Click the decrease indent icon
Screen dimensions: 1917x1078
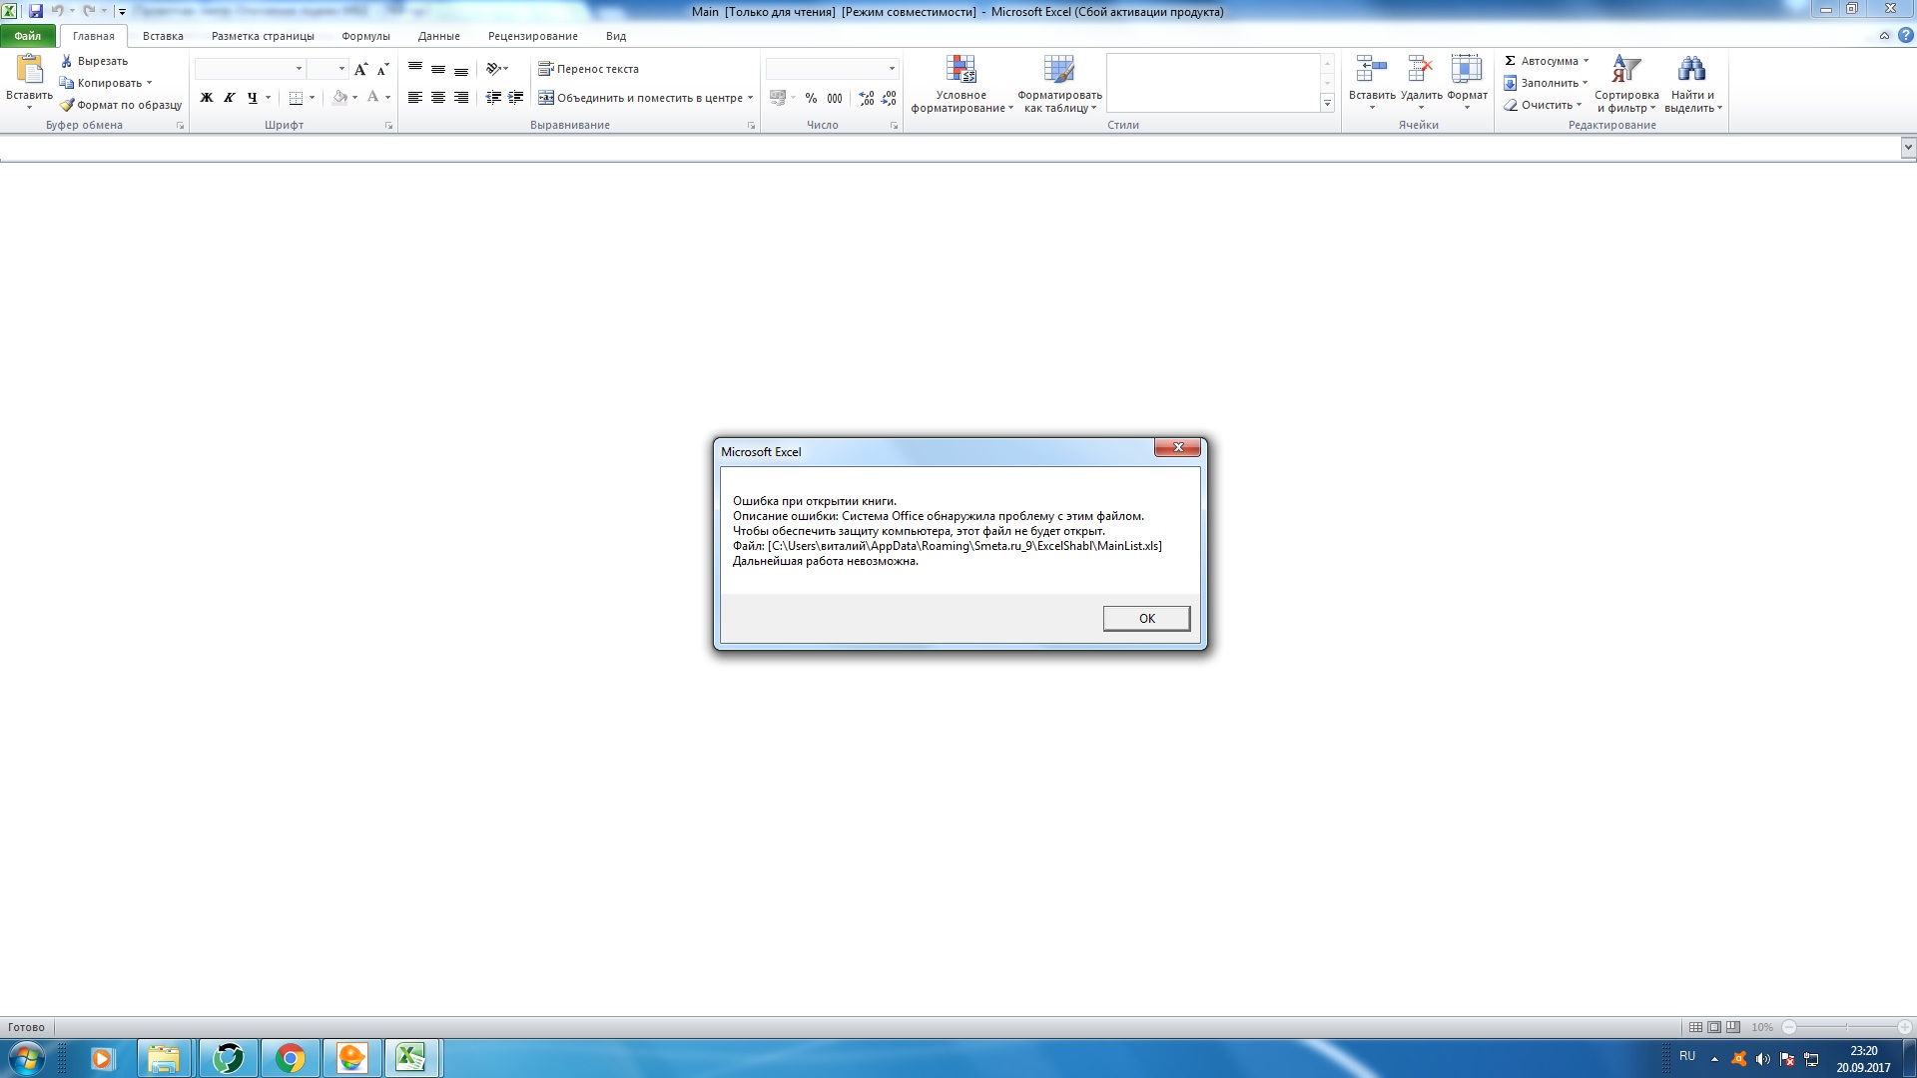[493, 98]
